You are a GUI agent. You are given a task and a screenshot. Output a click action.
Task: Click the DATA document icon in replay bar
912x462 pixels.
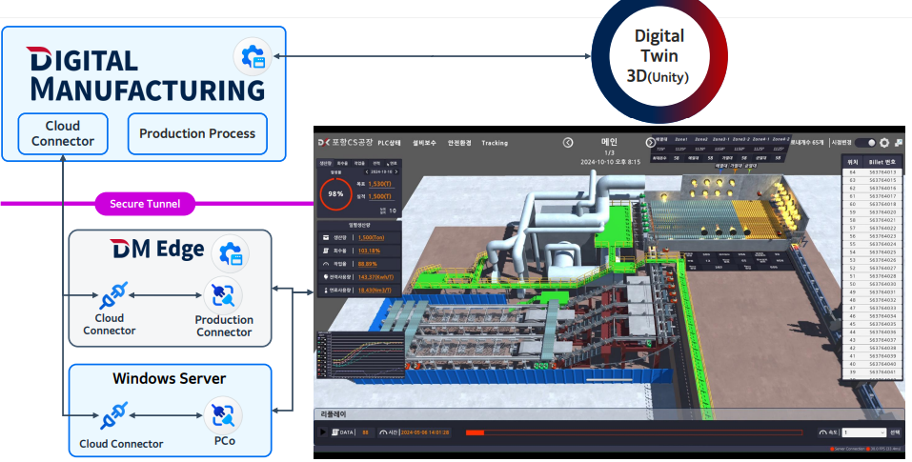[335, 432]
